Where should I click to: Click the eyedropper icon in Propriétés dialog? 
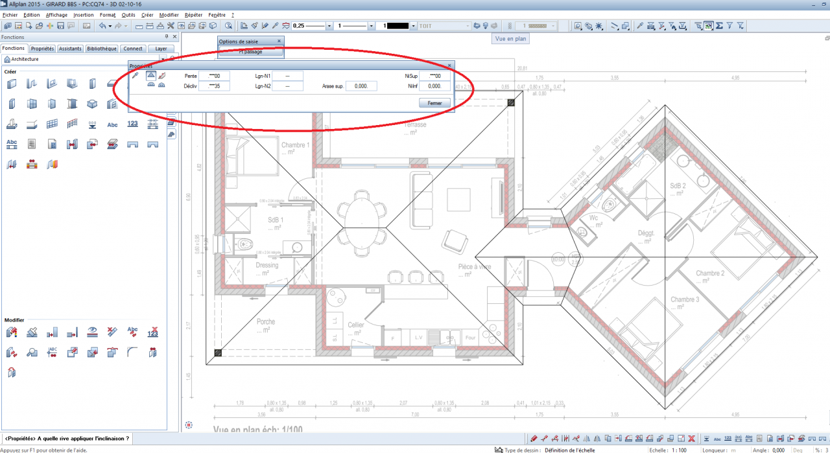[135, 75]
